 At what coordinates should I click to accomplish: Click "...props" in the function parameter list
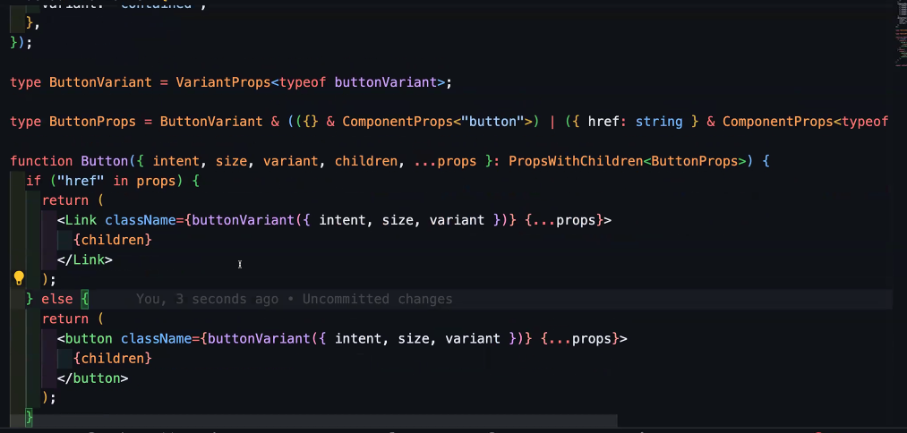(x=445, y=161)
